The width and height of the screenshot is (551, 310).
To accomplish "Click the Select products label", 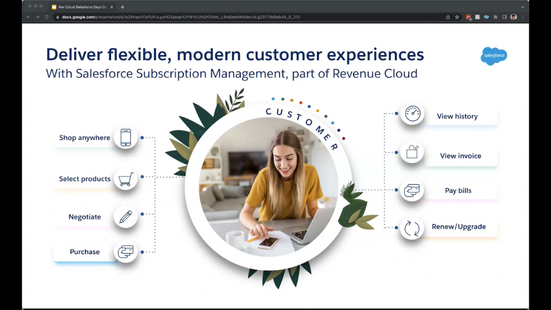I will (x=84, y=179).
